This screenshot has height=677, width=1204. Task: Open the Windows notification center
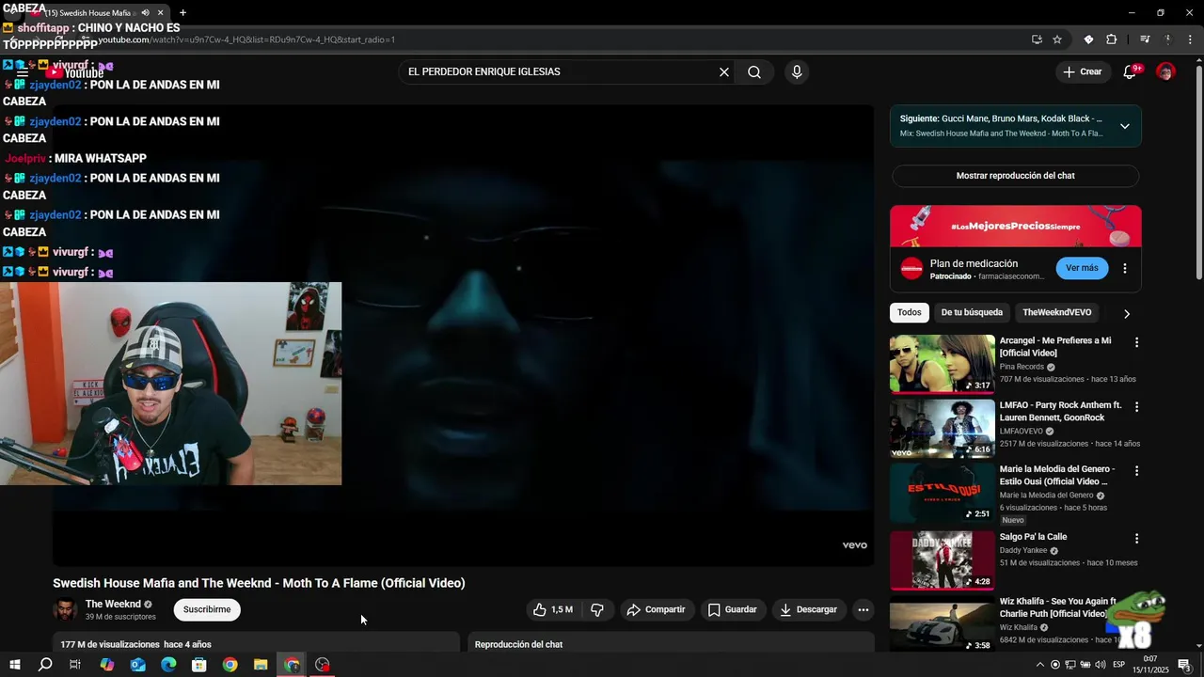tap(1184, 665)
